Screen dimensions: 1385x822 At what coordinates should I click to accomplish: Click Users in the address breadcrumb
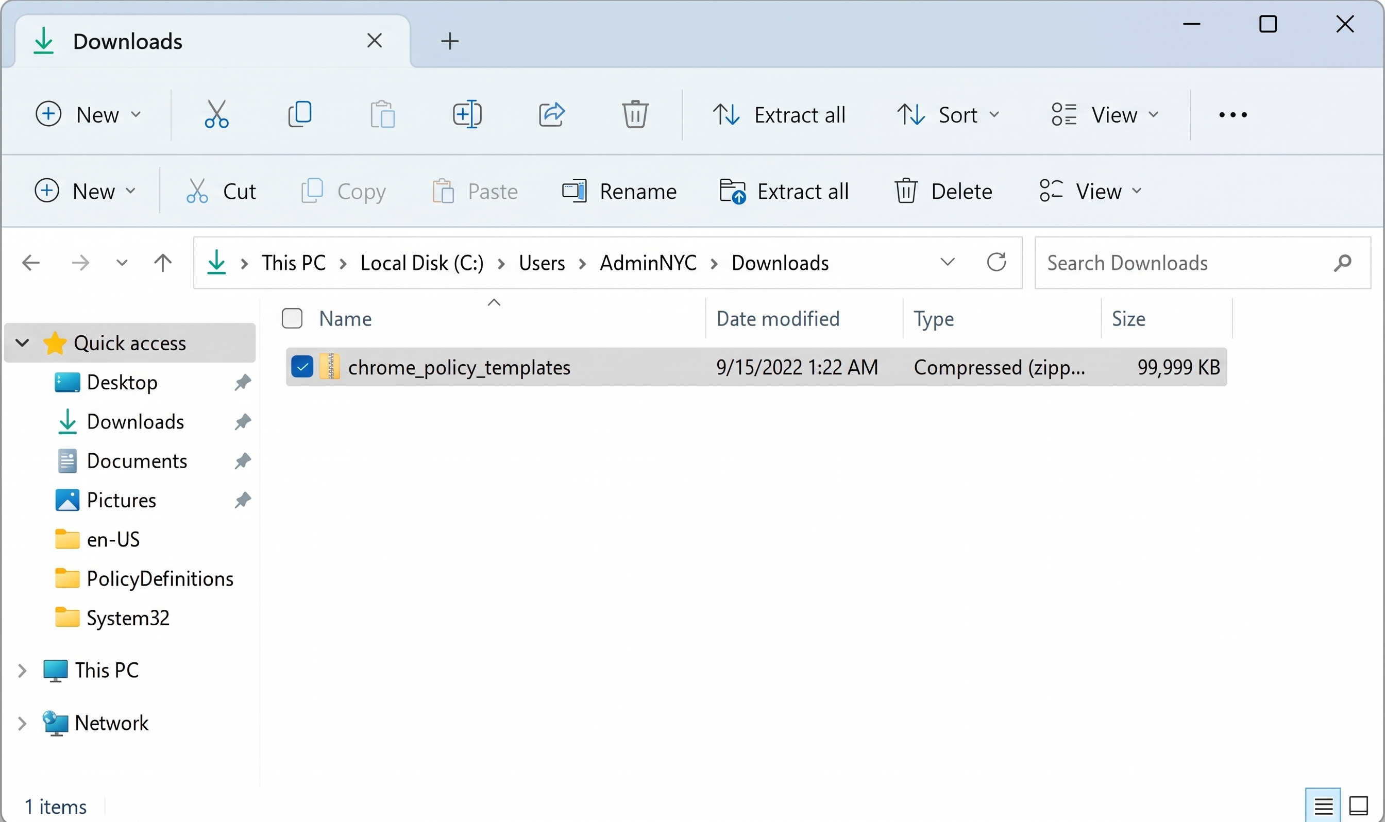(x=542, y=263)
